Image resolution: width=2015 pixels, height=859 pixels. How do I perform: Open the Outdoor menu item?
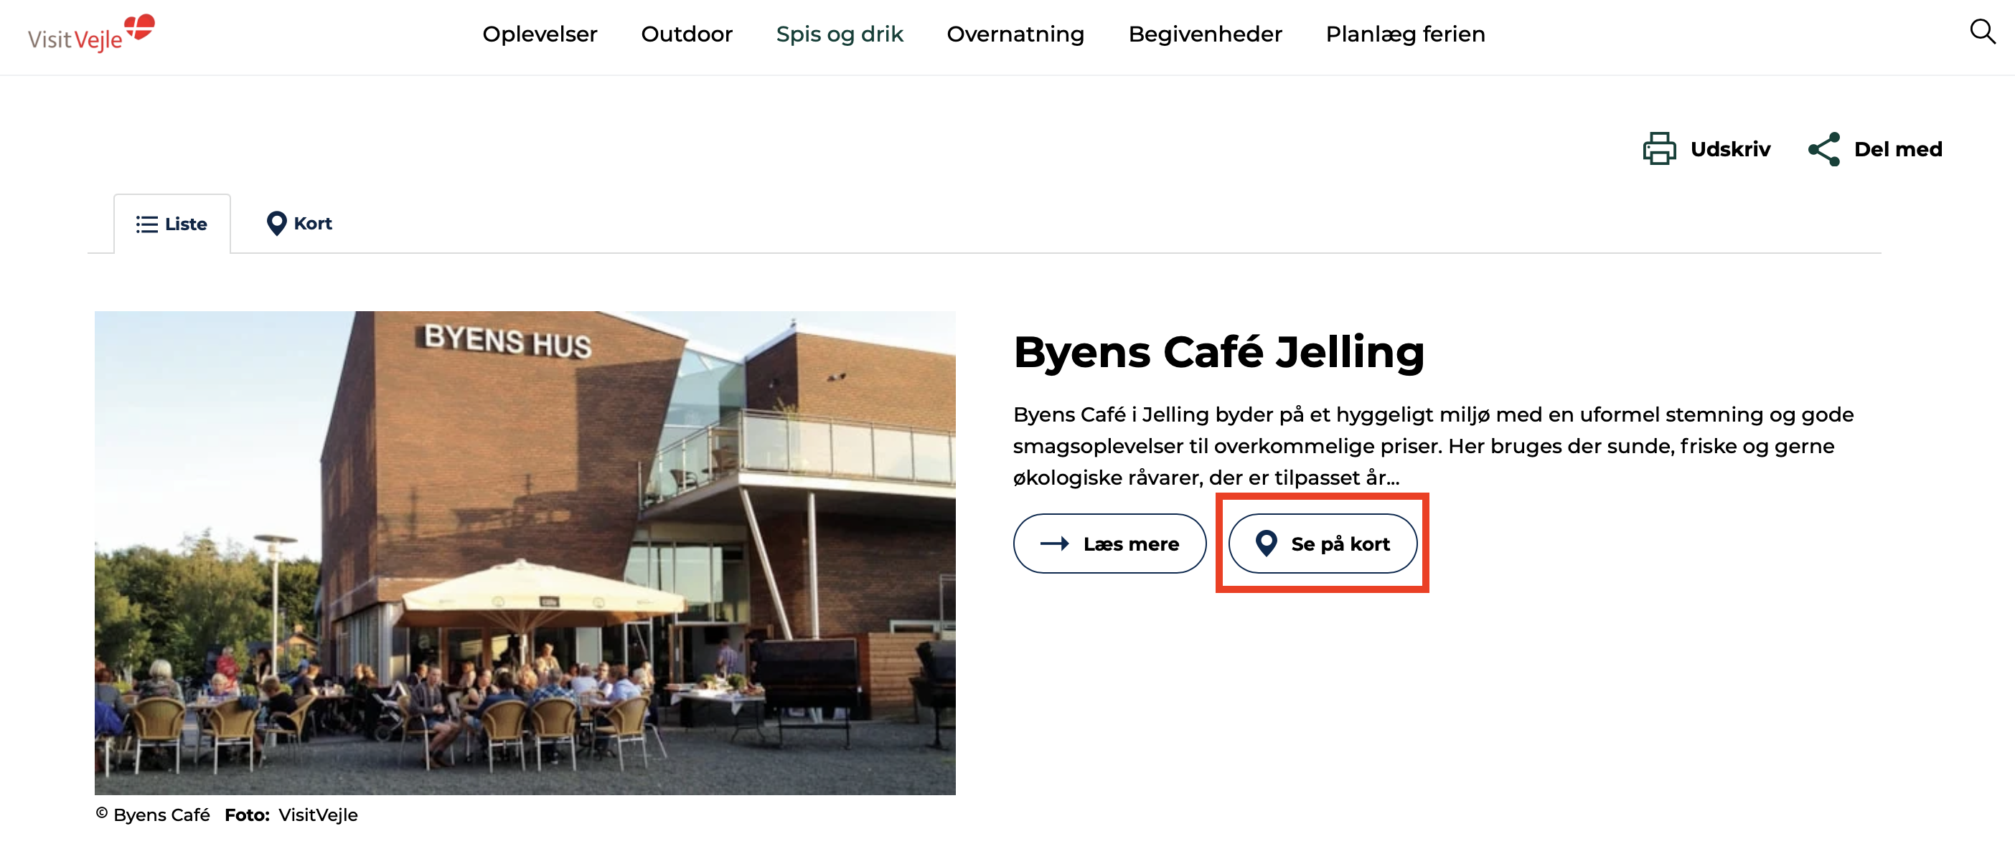coord(687,34)
